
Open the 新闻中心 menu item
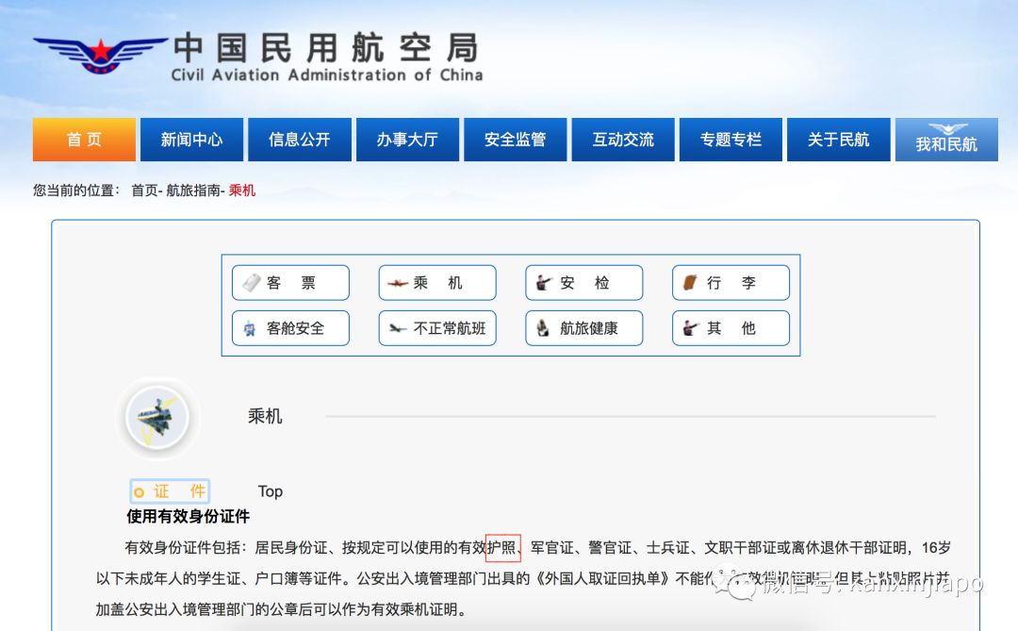(x=191, y=140)
